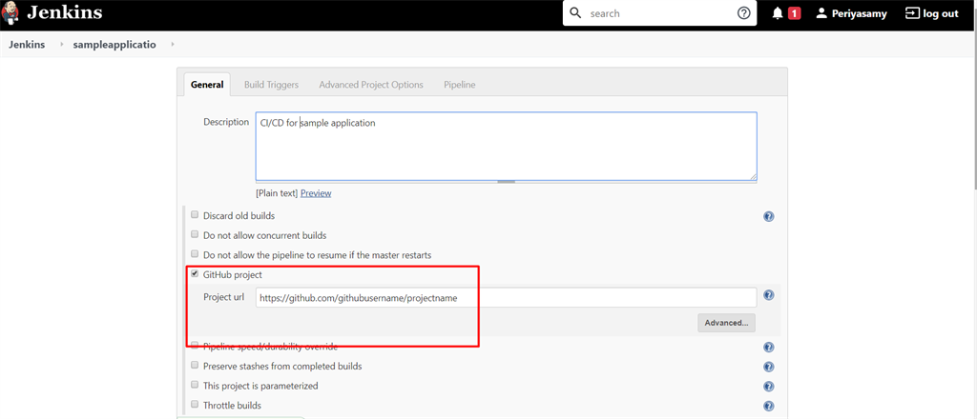Click the Jenkins title in header
The image size is (977, 419).
click(x=65, y=12)
